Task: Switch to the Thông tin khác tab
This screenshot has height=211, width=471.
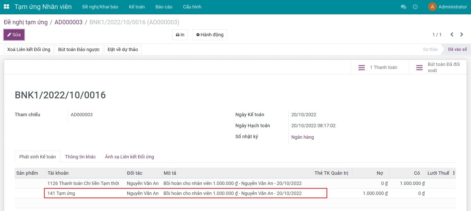Action: (80, 157)
